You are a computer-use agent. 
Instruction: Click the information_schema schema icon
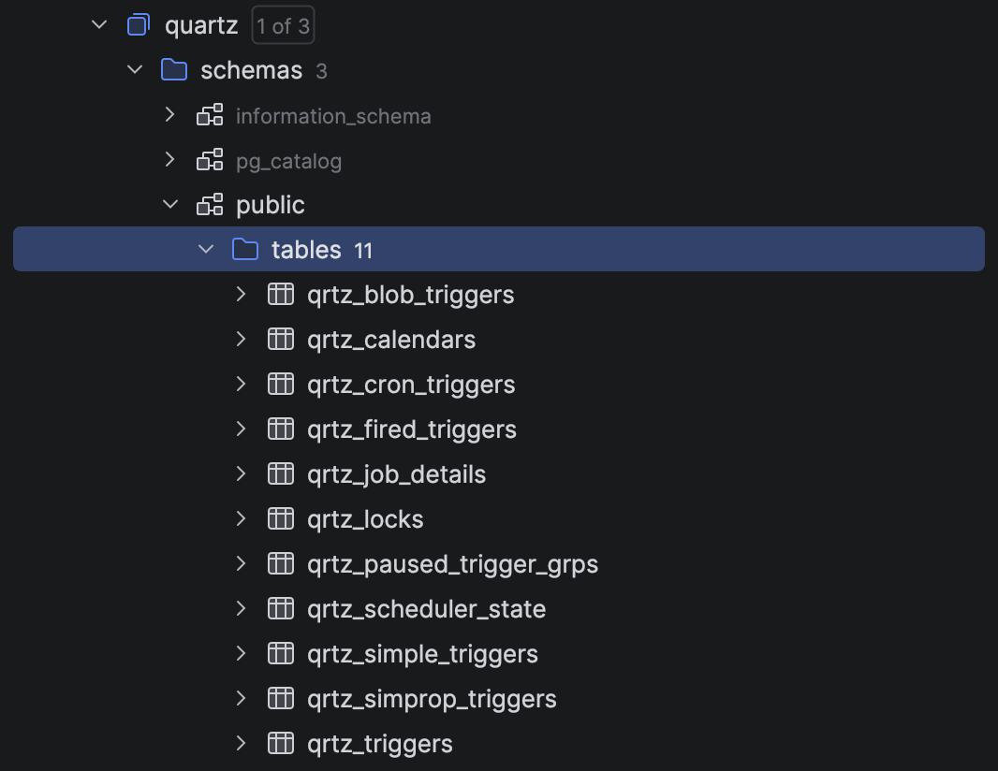click(210, 115)
